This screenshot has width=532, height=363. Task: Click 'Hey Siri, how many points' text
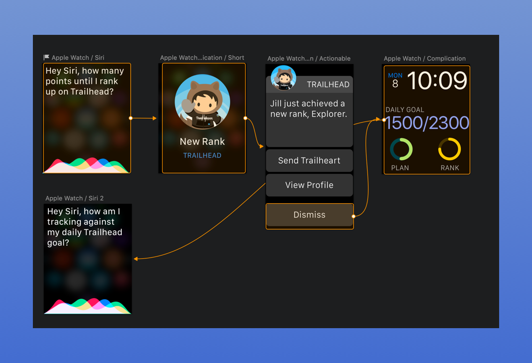click(x=85, y=81)
